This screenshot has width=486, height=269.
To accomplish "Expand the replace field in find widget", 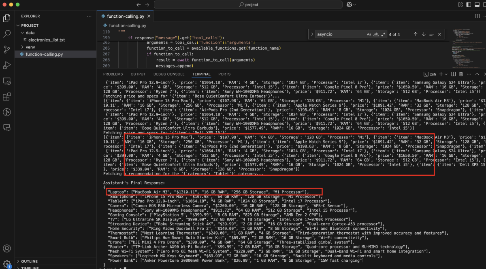I will tap(312, 34).
